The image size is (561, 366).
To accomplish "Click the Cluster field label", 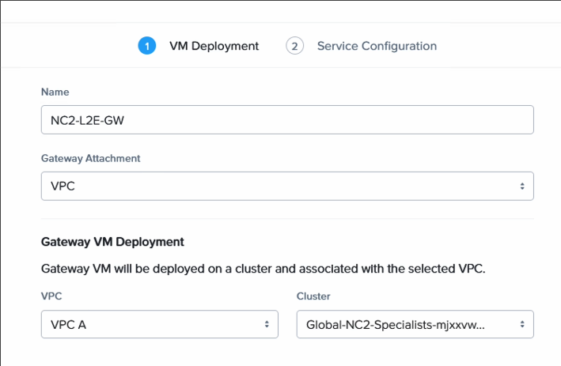I will [x=313, y=296].
